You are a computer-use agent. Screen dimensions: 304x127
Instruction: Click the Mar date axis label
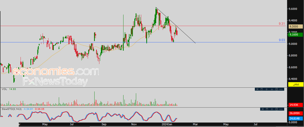(195, 124)
